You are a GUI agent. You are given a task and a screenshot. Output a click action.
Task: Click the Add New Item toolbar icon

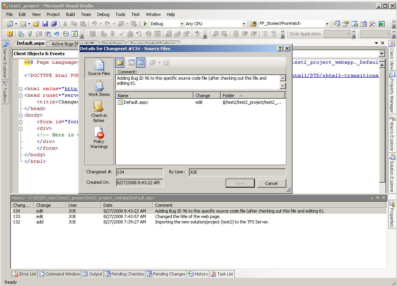click(x=23, y=24)
